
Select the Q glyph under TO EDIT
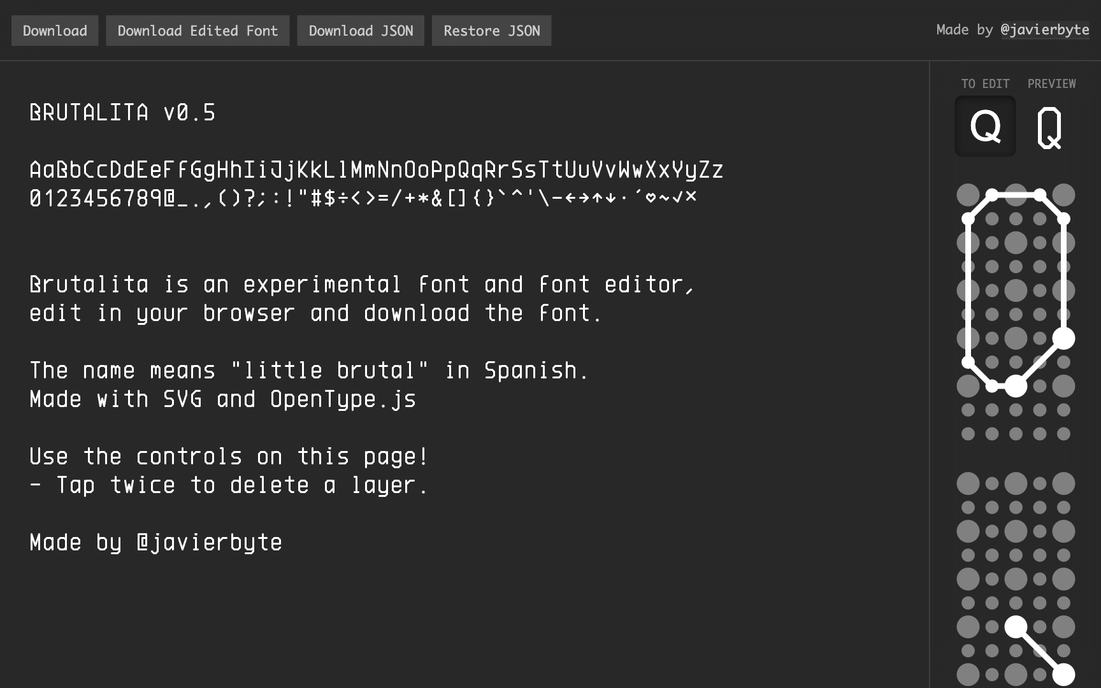pyautogui.click(x=985, y=126)
